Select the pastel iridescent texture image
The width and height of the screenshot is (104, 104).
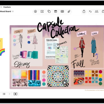coord(17,74)
